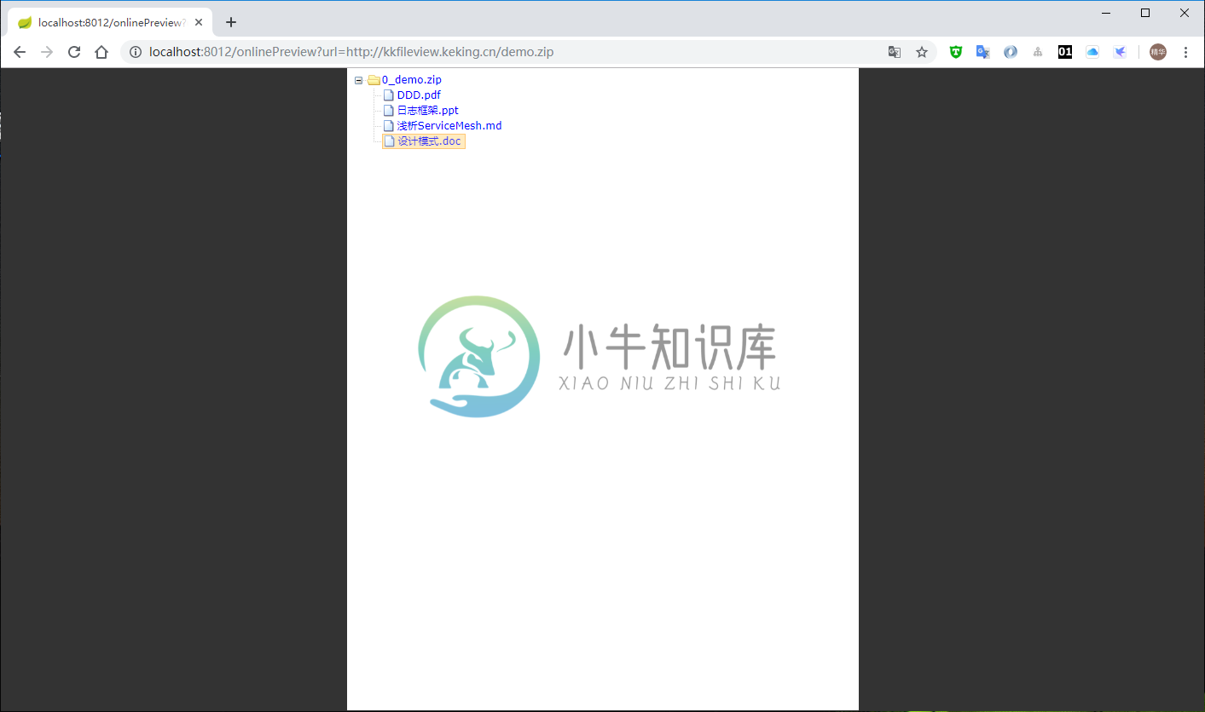
Task: Open the DDD.pdf file link
Action: pyautogui.click(x=419, y=95)
